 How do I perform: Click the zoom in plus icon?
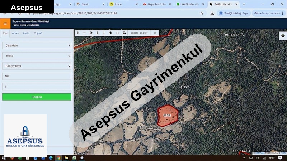pyautogui.click(x=78, y=33)
